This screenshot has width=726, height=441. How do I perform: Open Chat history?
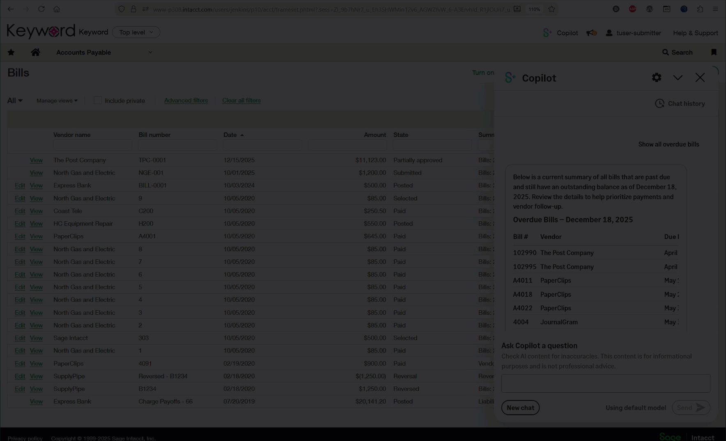tap(680, 104)
